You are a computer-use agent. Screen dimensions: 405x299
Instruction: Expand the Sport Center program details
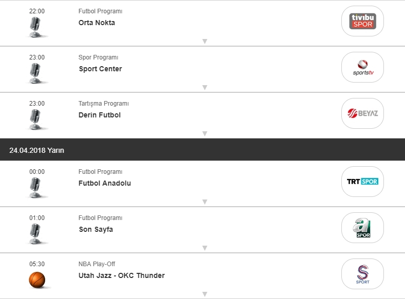[204, 88]
